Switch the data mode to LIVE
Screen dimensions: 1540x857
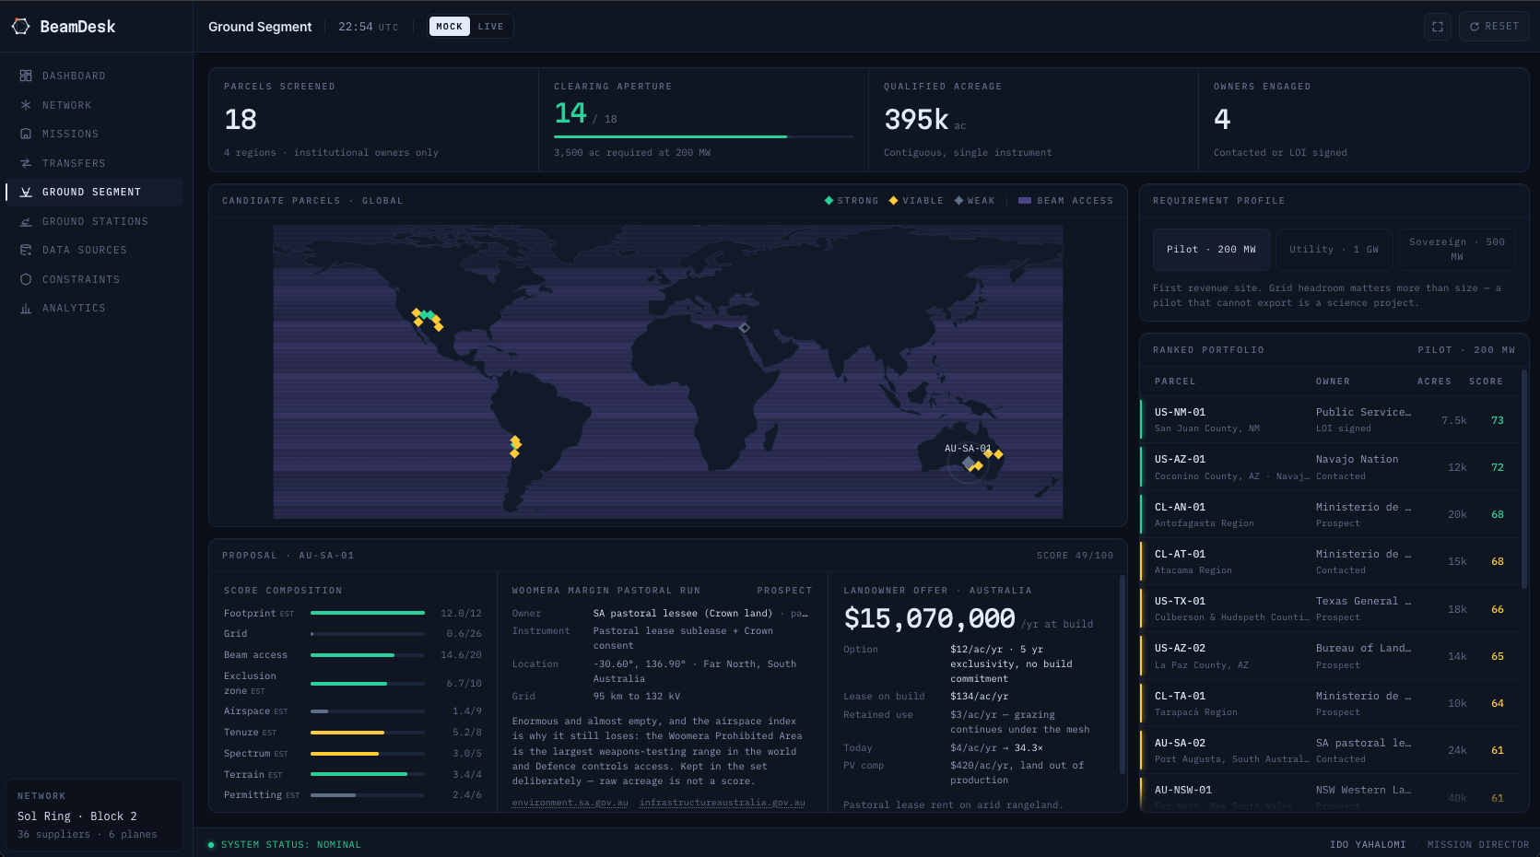point(490,27)
